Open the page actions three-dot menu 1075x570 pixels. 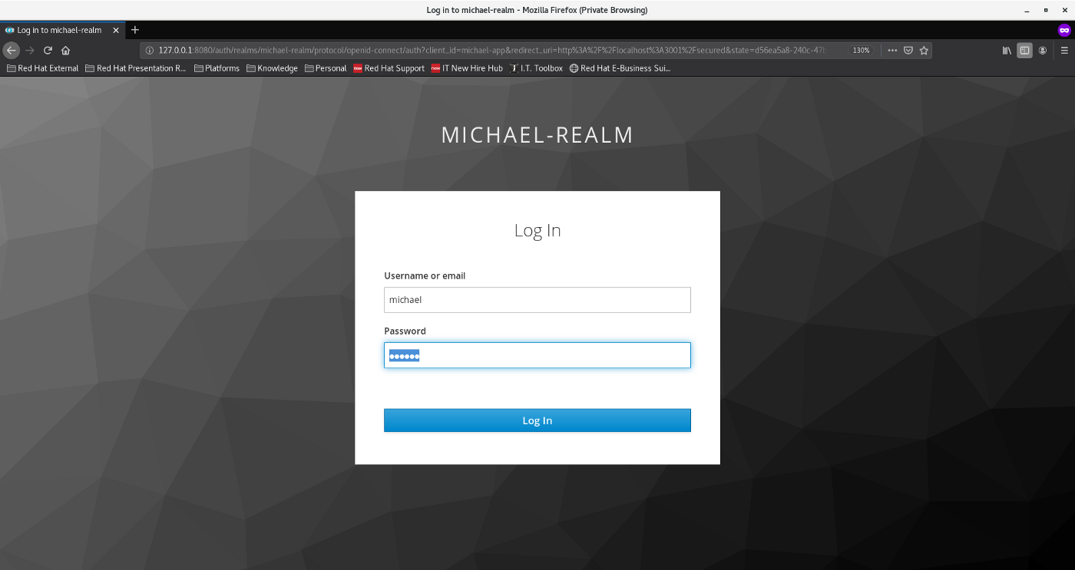[x=892, y=51]
